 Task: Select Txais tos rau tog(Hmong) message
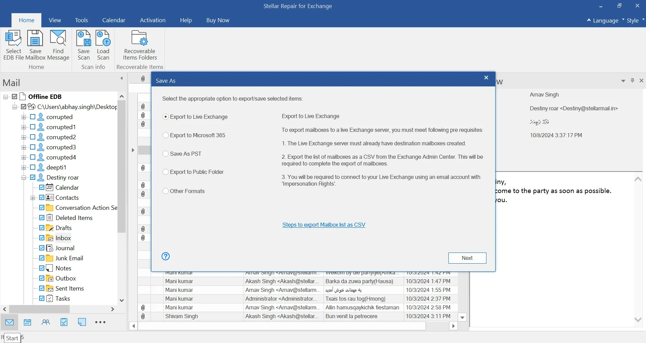pyautogui.click(x=298, y=299)
